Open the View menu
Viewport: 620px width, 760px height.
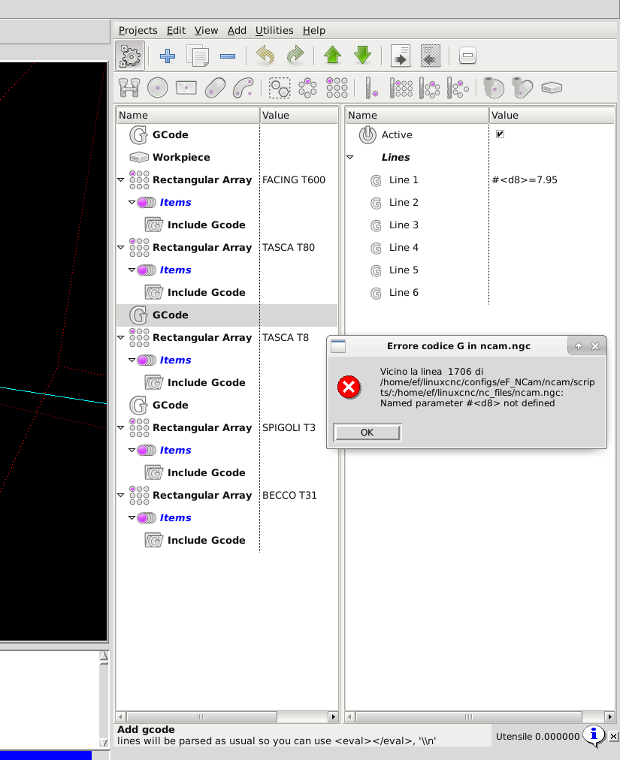pyautogui.click(x=206, y=31)
